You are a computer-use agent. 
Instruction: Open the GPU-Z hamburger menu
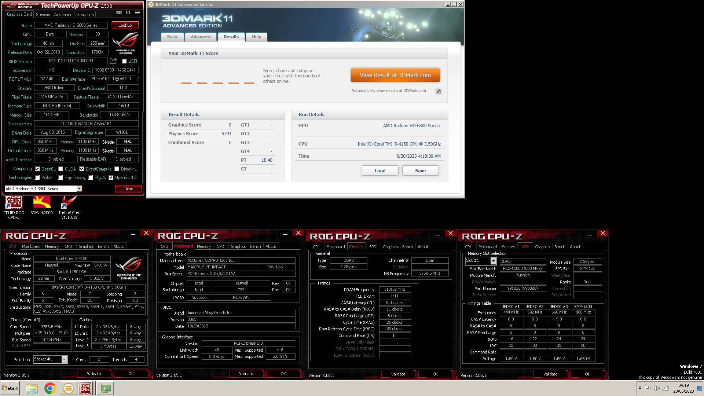137,12
